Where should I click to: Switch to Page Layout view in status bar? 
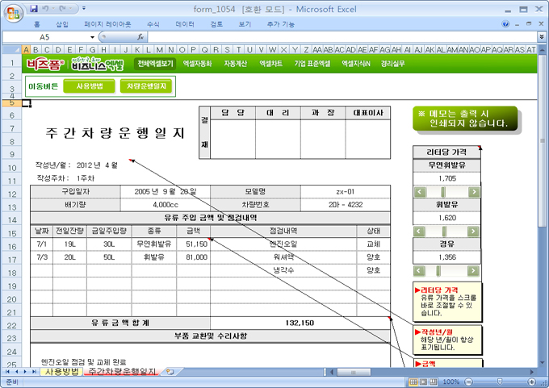(423, 382)
